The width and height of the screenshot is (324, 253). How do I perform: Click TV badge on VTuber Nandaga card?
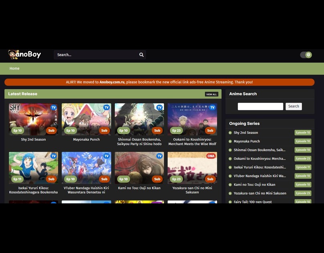[x=106, y=156]
